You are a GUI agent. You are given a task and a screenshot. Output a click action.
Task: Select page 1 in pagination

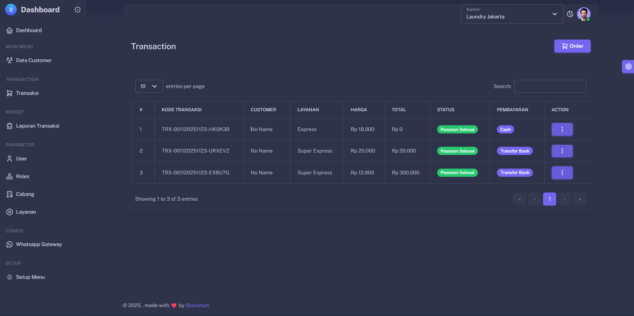(x=549, y=199)
